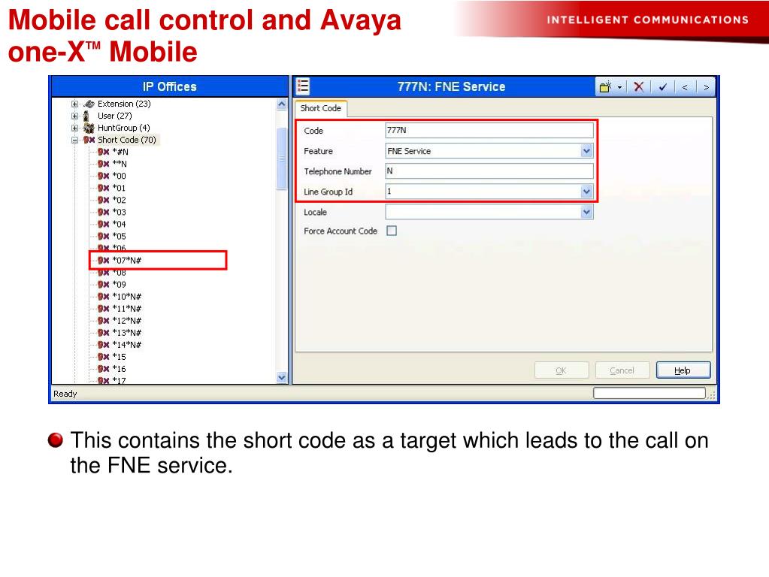
Task: Click the Cancel button
Action: point(622,370)
